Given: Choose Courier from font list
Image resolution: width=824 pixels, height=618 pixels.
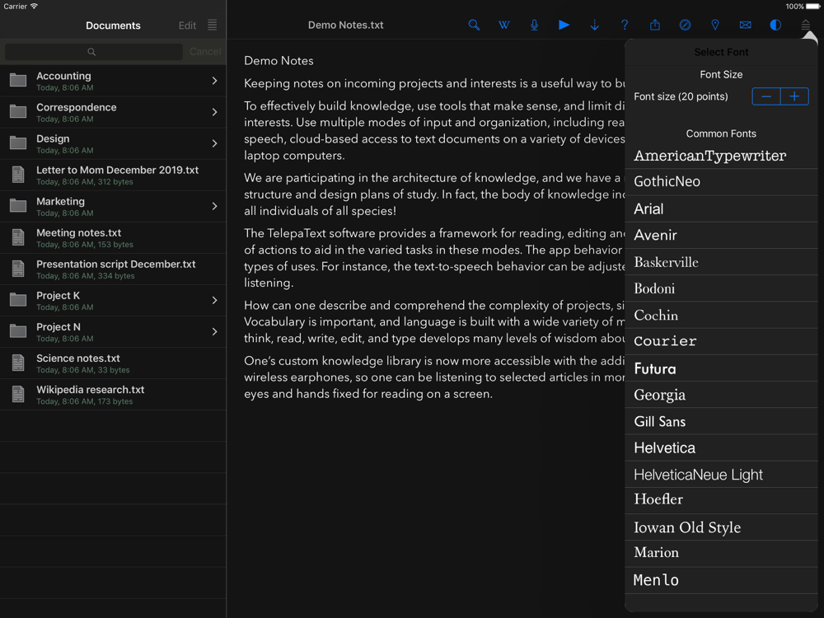Looking at the screenshot, I should pos(721,341).
